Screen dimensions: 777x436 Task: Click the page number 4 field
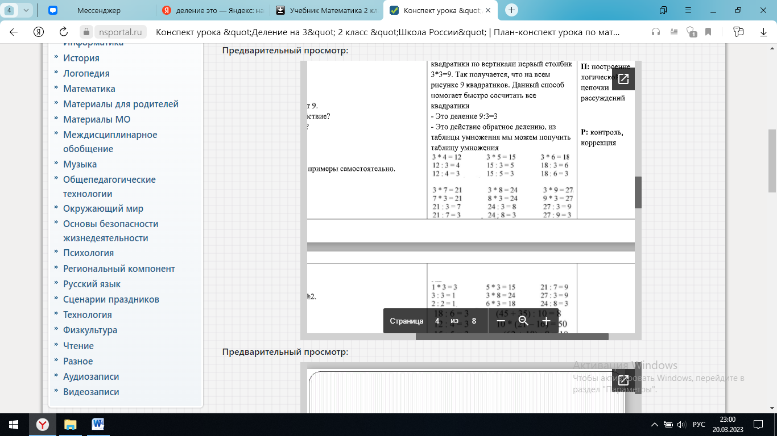[x=437, y=321]
